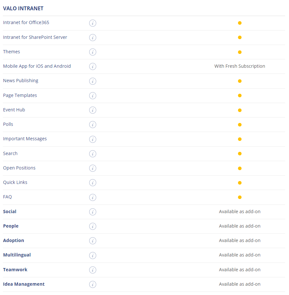
Task: Select the info icon next to Polls
Action: coord(93,125)
